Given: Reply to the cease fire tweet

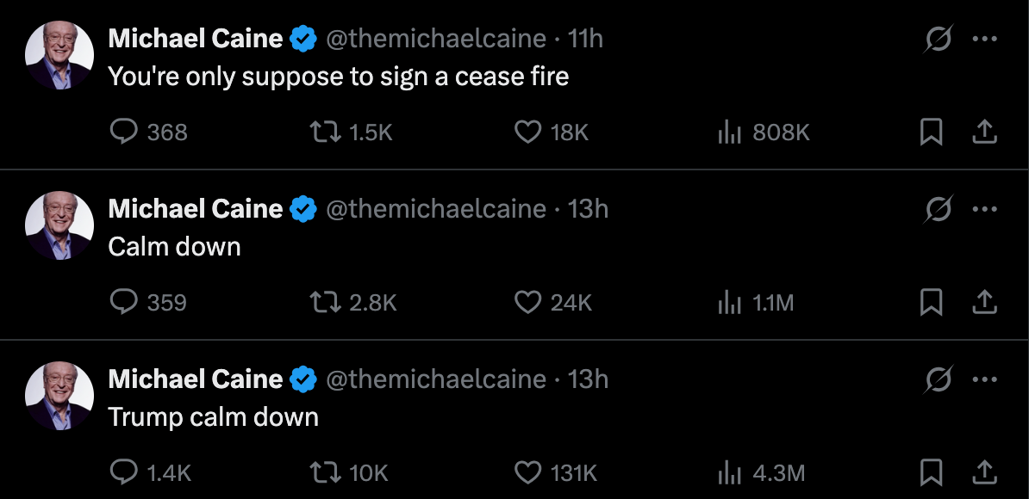Looking at the screenshot, I should point(125,131).
